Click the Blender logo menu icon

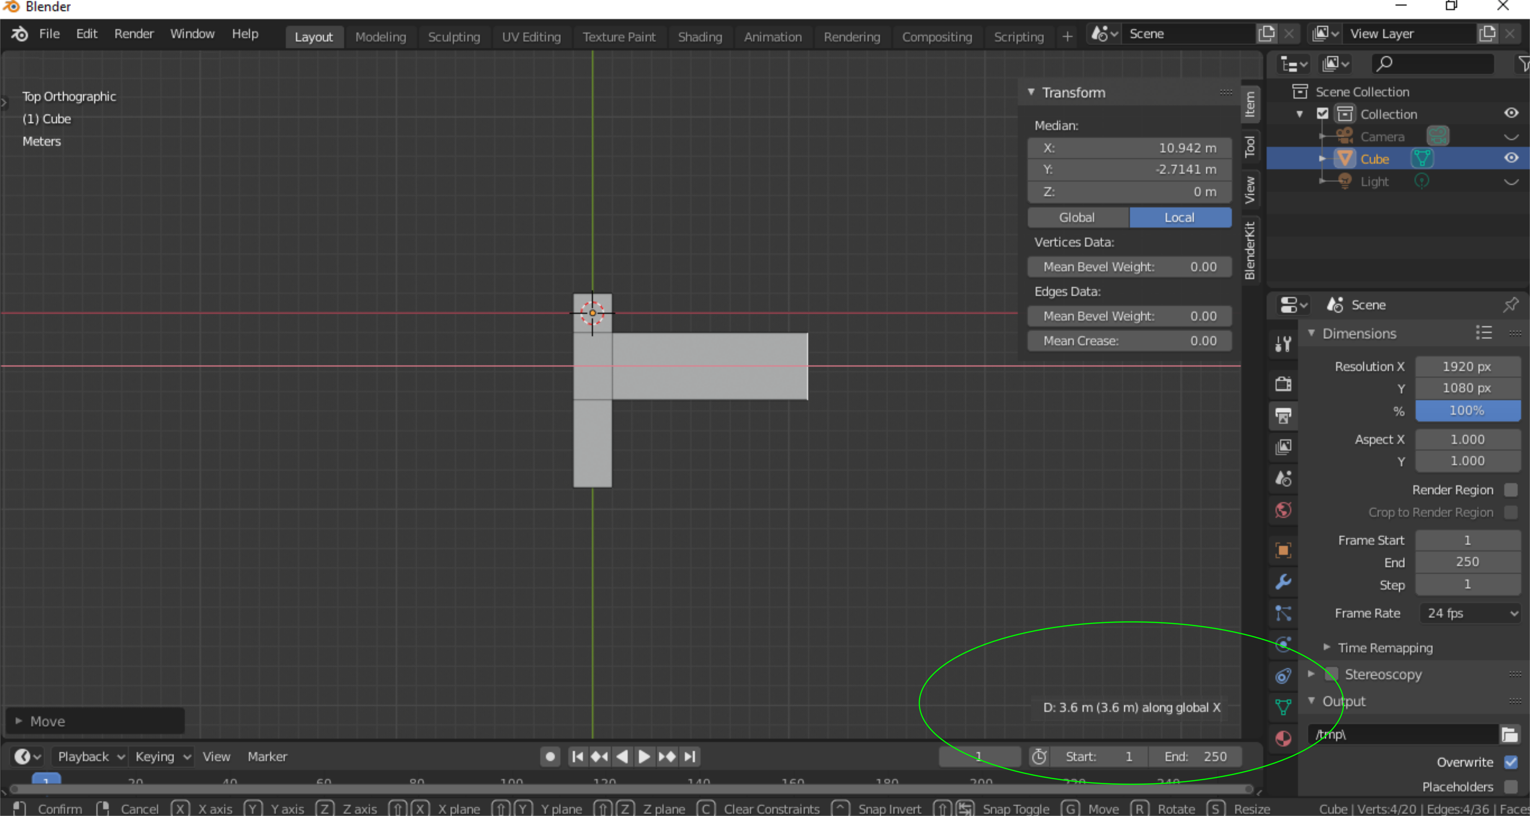tap(20, 34)
